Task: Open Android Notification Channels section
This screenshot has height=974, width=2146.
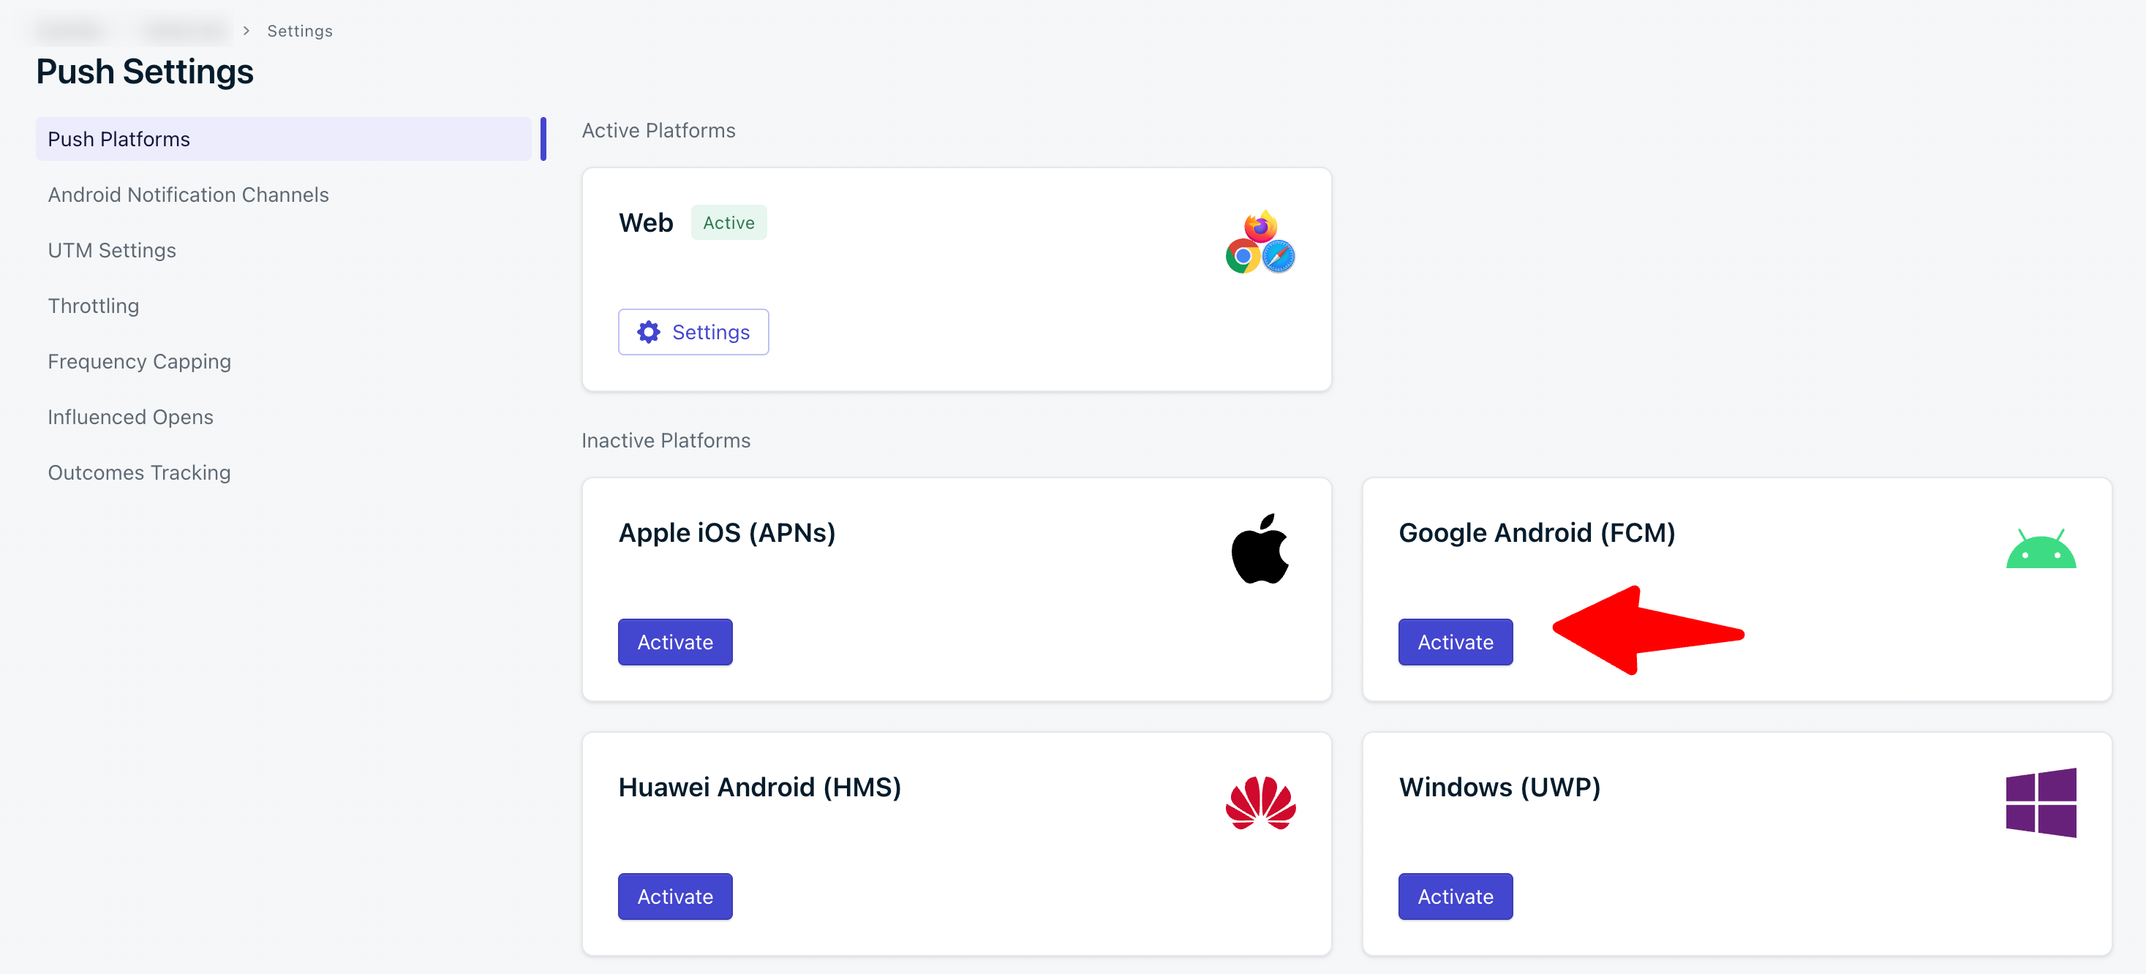Action: click(x=188, y=195)
